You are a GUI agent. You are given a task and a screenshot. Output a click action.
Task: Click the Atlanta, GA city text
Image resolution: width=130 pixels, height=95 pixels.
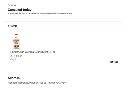54,83
